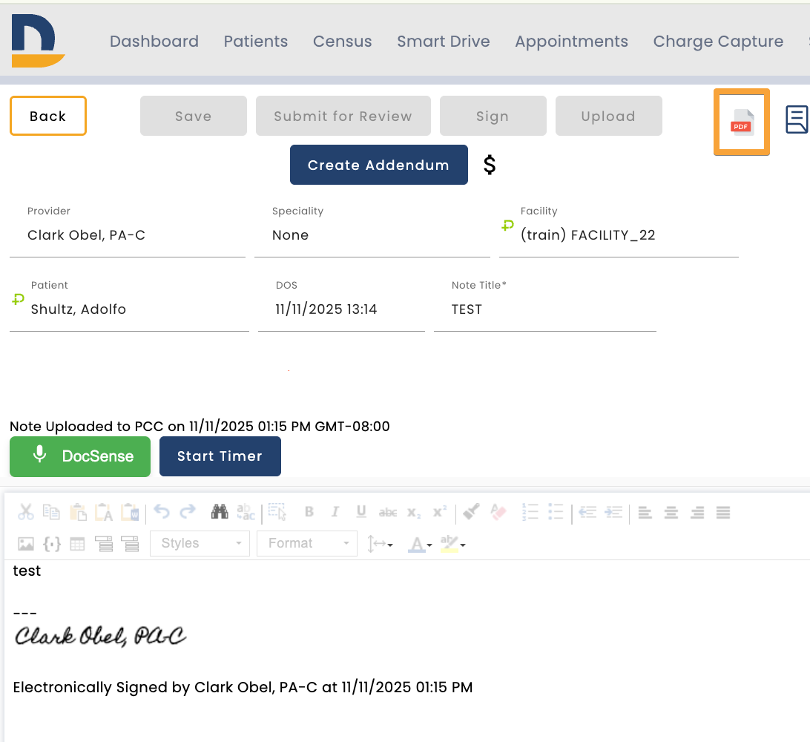The image size is (810, 742).
Task: Open the Replace tool icon
Action: click(x=246, y=512)
